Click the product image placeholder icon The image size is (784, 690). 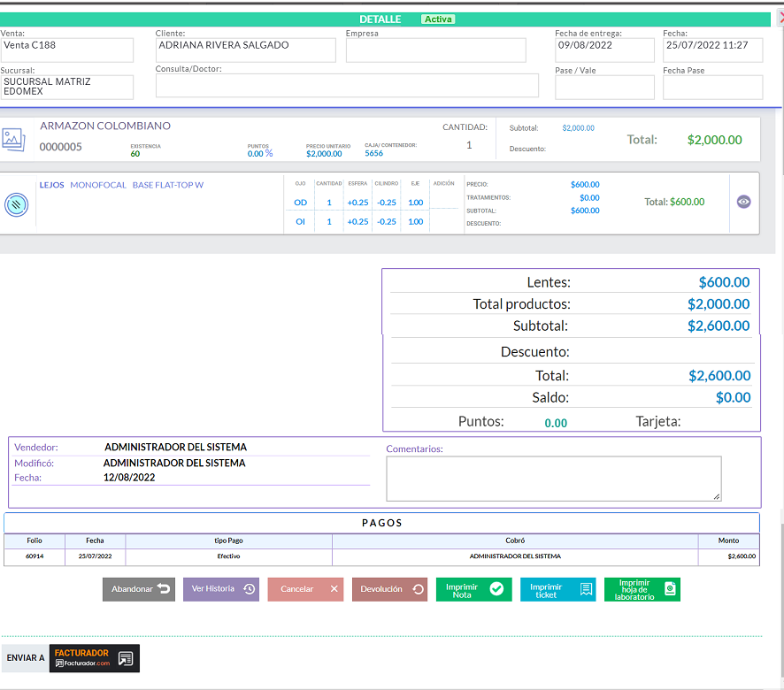13,140
